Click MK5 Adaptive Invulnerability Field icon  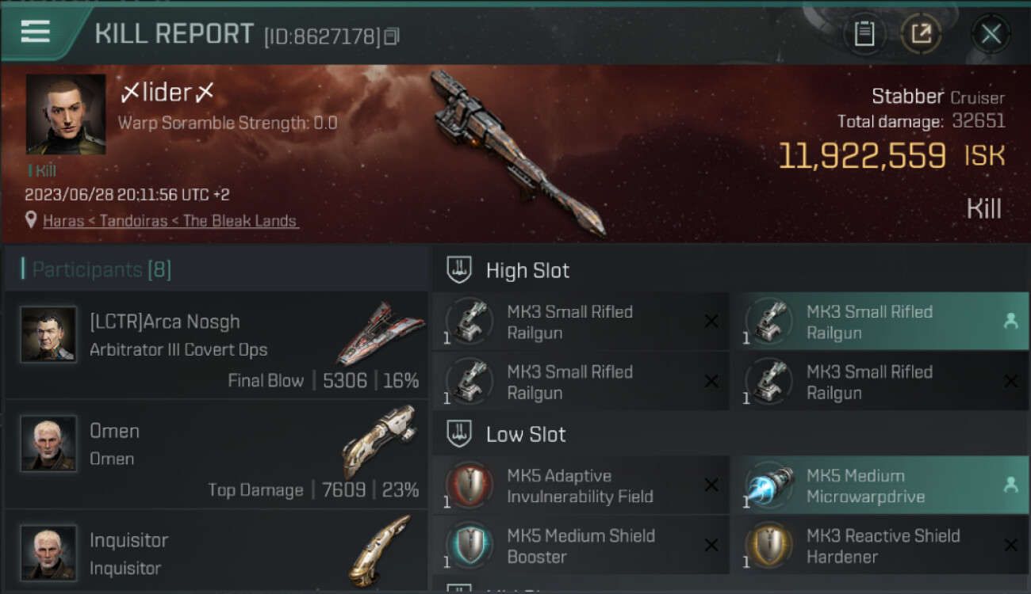(470, 485)
